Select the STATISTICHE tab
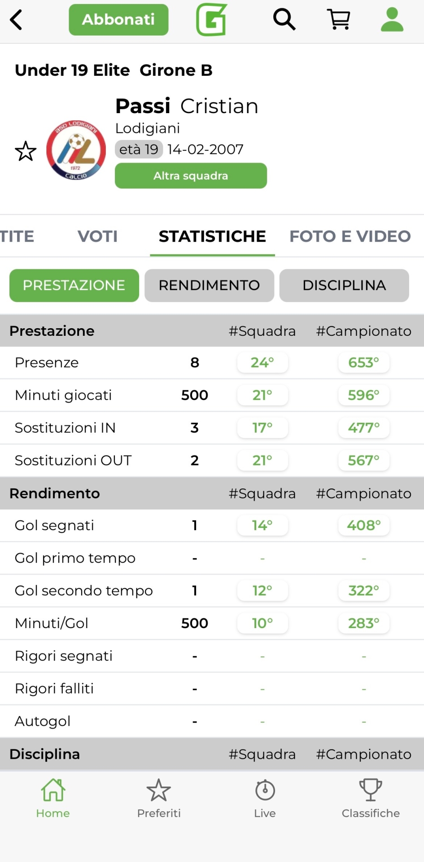Image resolution: width=424 pixels, height=862 pixels. coord(212,236)
